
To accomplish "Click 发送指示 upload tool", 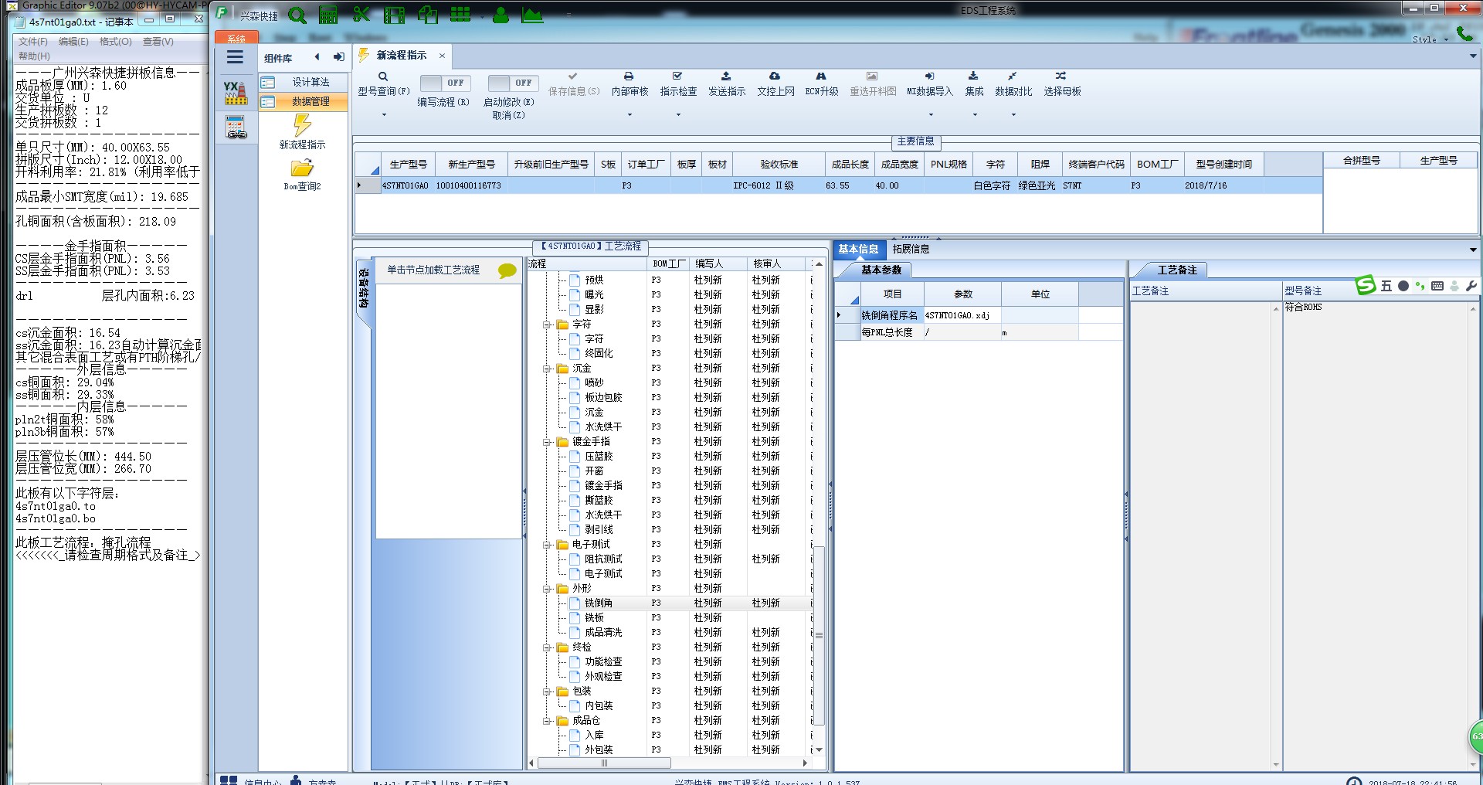I will click(x=727, y=84).
